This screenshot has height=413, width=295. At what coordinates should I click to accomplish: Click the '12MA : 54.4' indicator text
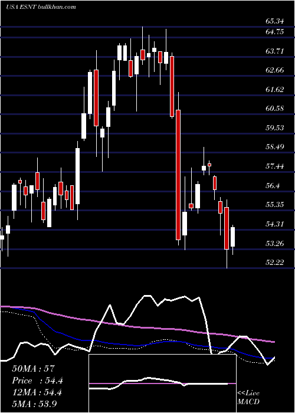[37, 392]
